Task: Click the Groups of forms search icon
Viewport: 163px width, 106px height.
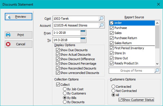Action: click(x=157, y=71)
